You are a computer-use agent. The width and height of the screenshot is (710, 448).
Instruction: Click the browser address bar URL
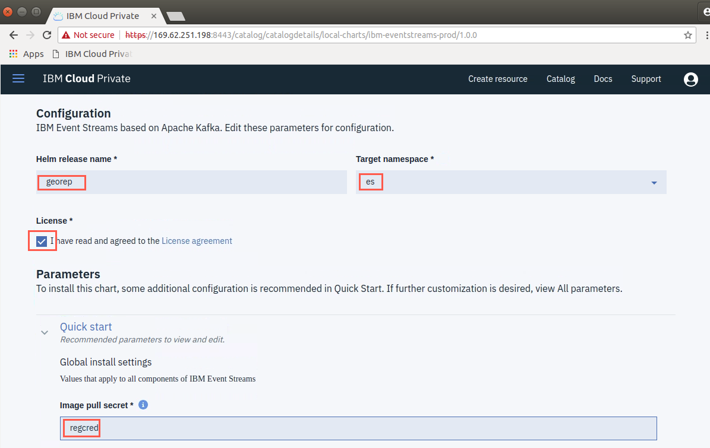(301, 35)
